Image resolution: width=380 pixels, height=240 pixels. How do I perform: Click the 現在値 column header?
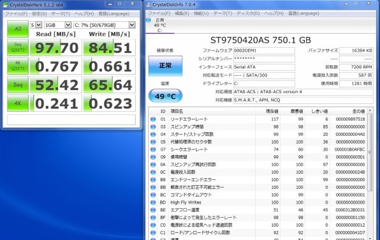point(268,112)
